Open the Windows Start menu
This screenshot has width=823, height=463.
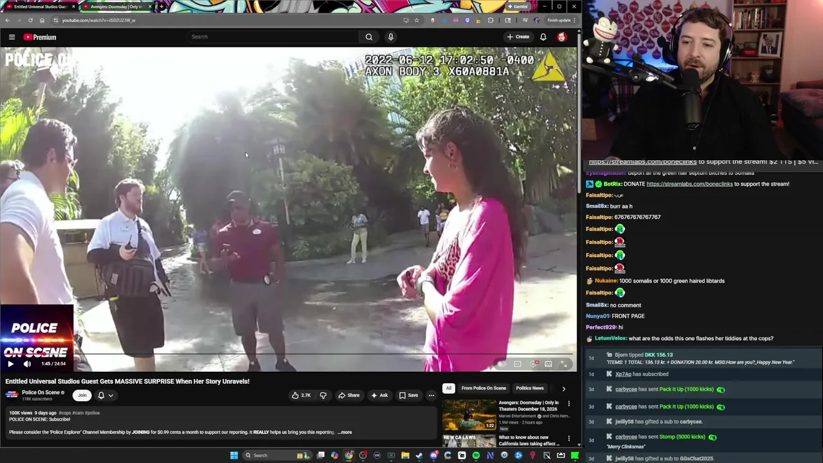click(234, 455)
